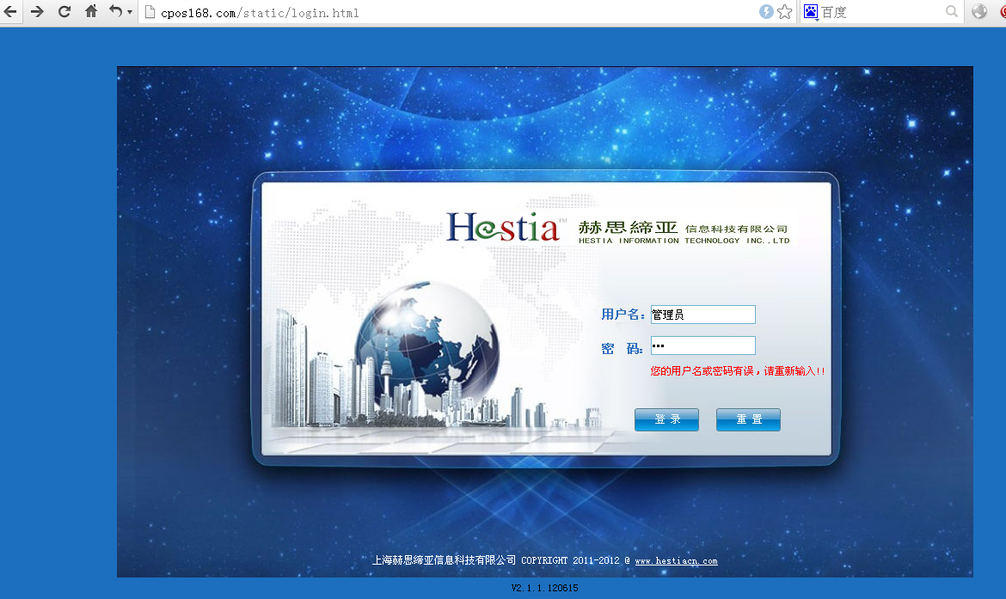The image size is (1006, 599).
Task: Click the 用户名 label
Action: [x=623, y=315]
